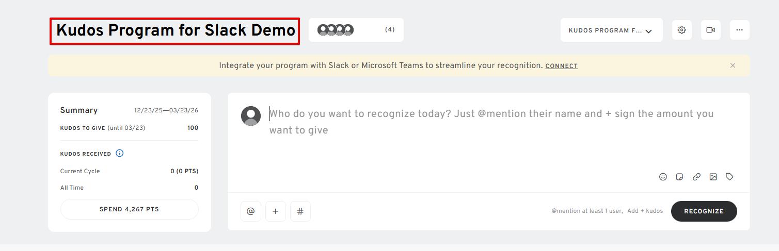The height and width of the screenshot is (251, 779).
Task: Click the info icon beside Kudos Received
Action: tap(120, 153)
